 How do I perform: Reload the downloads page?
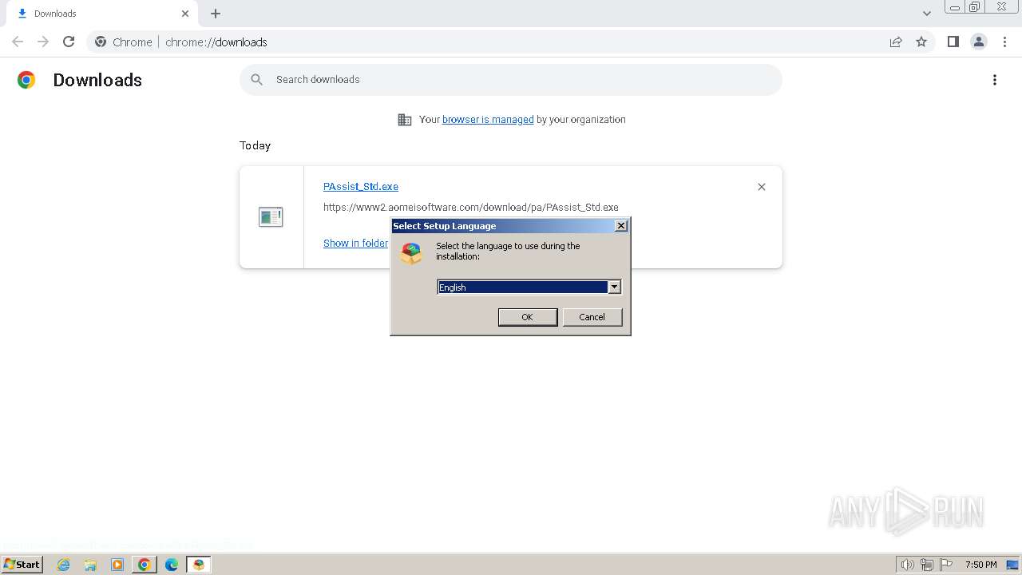click(69, 42)
